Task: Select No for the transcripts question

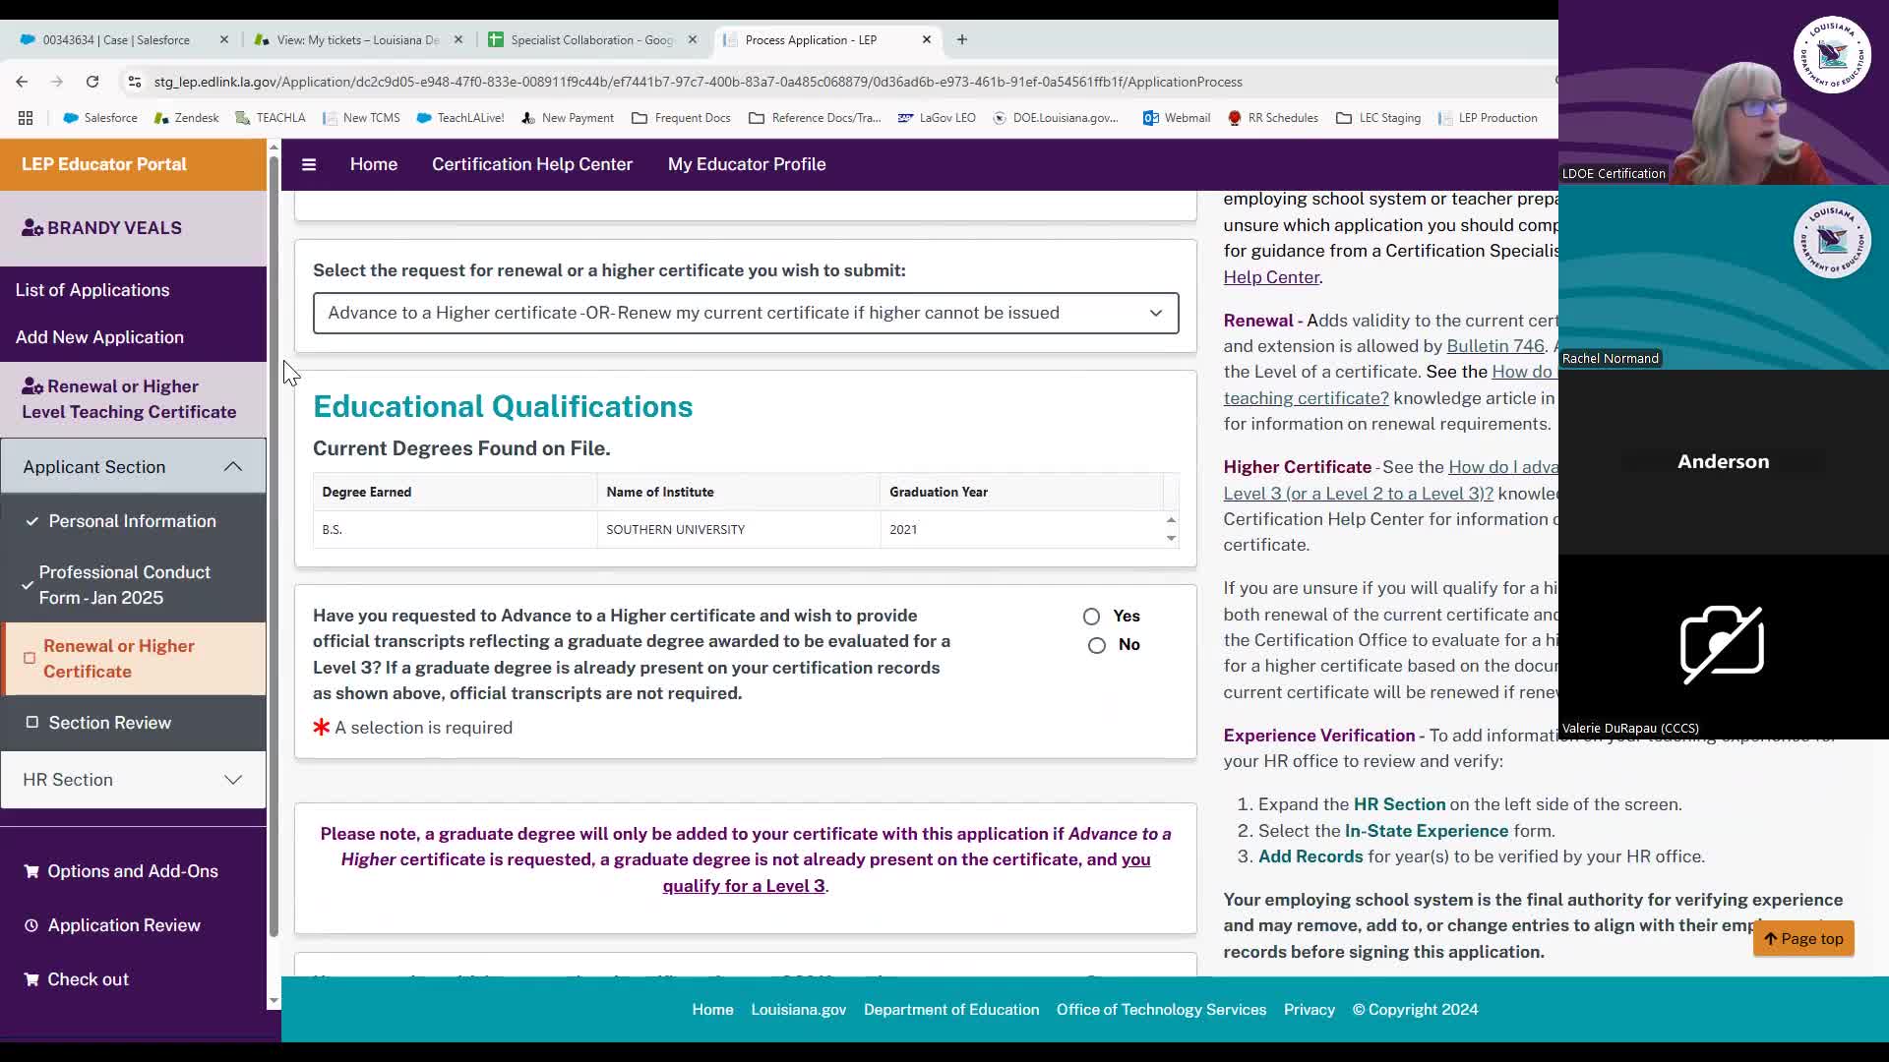Action: [1097, 645]
